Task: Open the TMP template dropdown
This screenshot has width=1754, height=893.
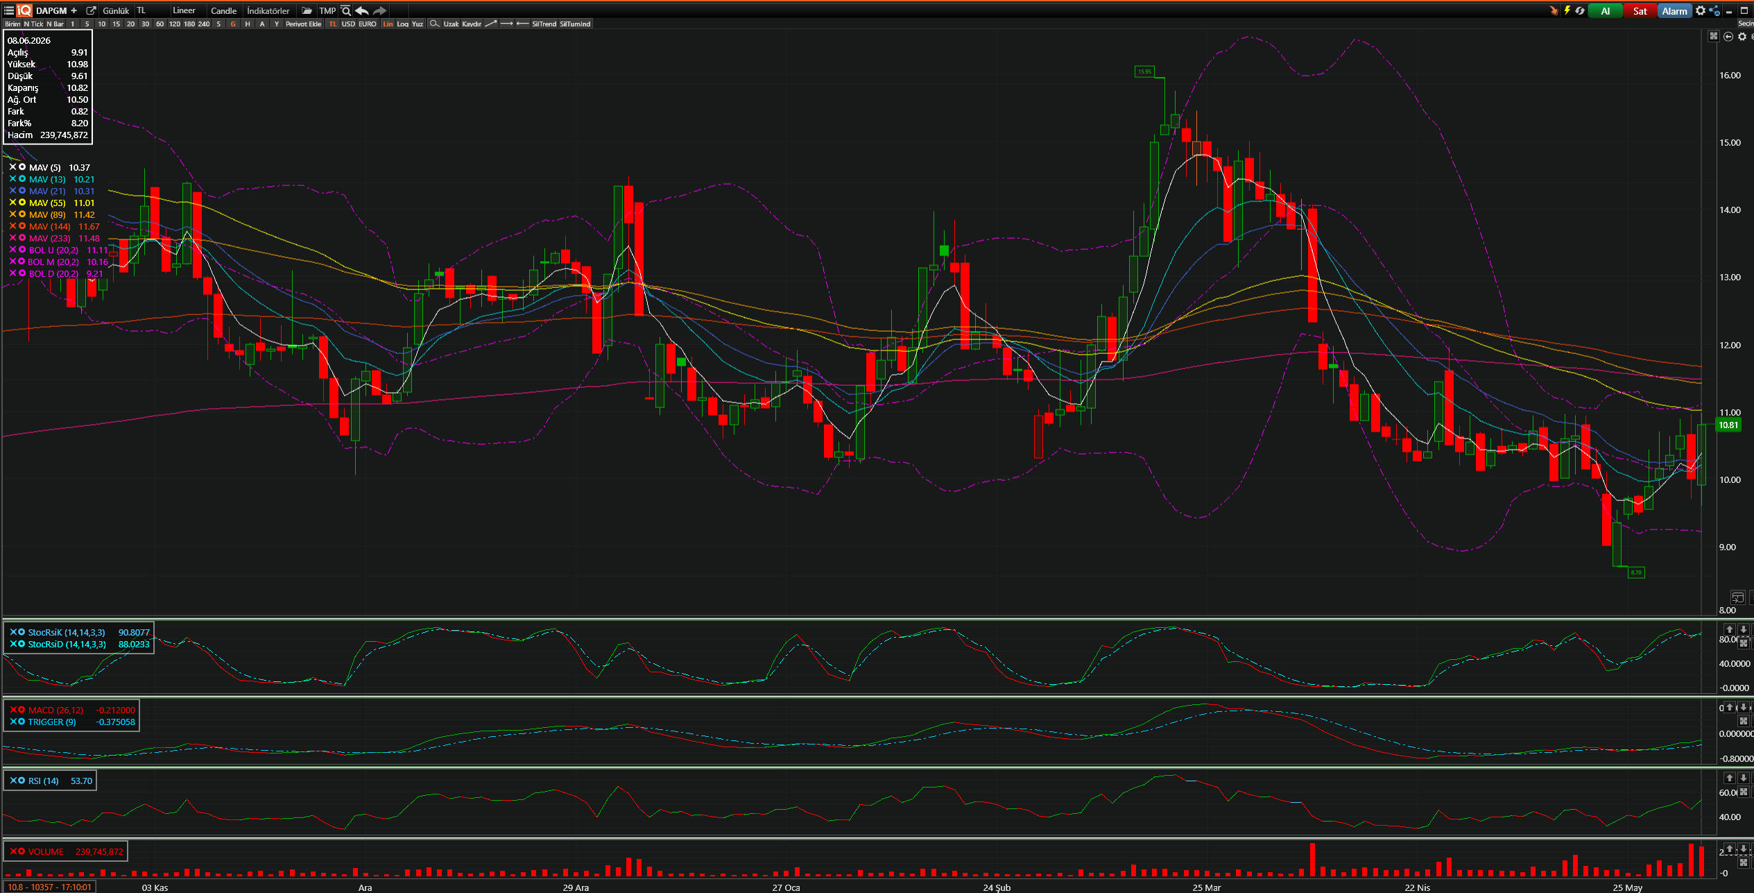Action: (327, 10)
